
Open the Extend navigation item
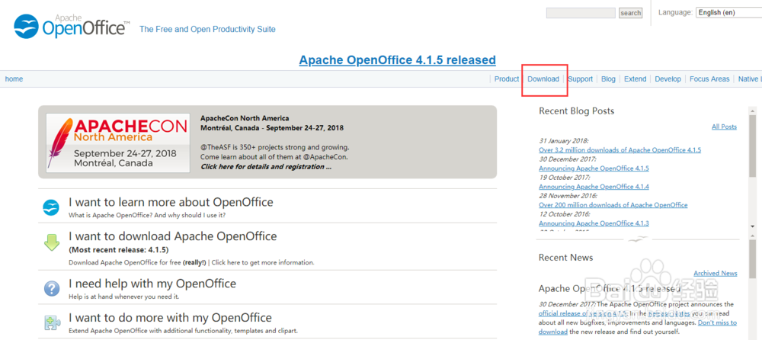click(635, 79)
